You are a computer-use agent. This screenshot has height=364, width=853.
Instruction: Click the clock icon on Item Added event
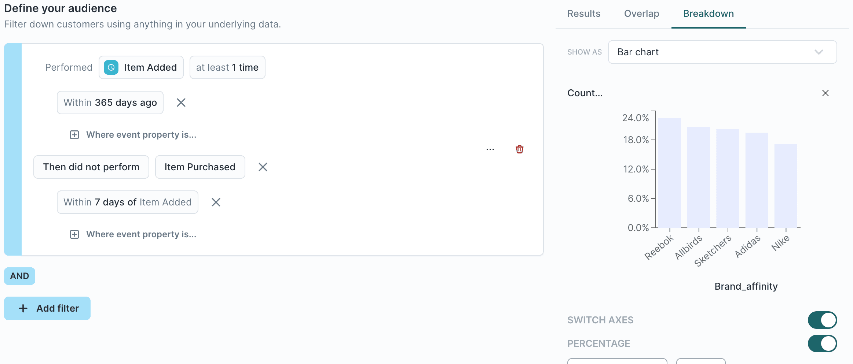111,67
